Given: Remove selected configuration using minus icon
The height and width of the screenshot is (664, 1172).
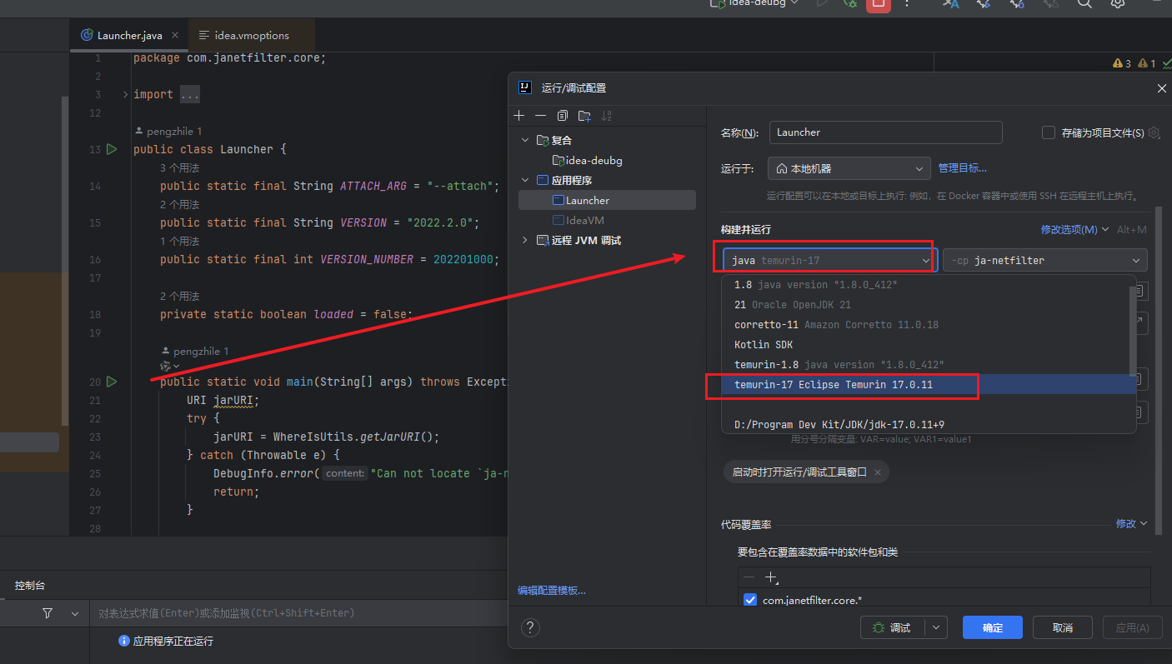Looking at the screenshot, I should click(x=540, y=115).
